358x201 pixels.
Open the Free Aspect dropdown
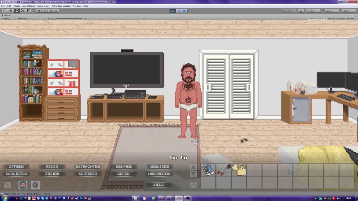32,18
